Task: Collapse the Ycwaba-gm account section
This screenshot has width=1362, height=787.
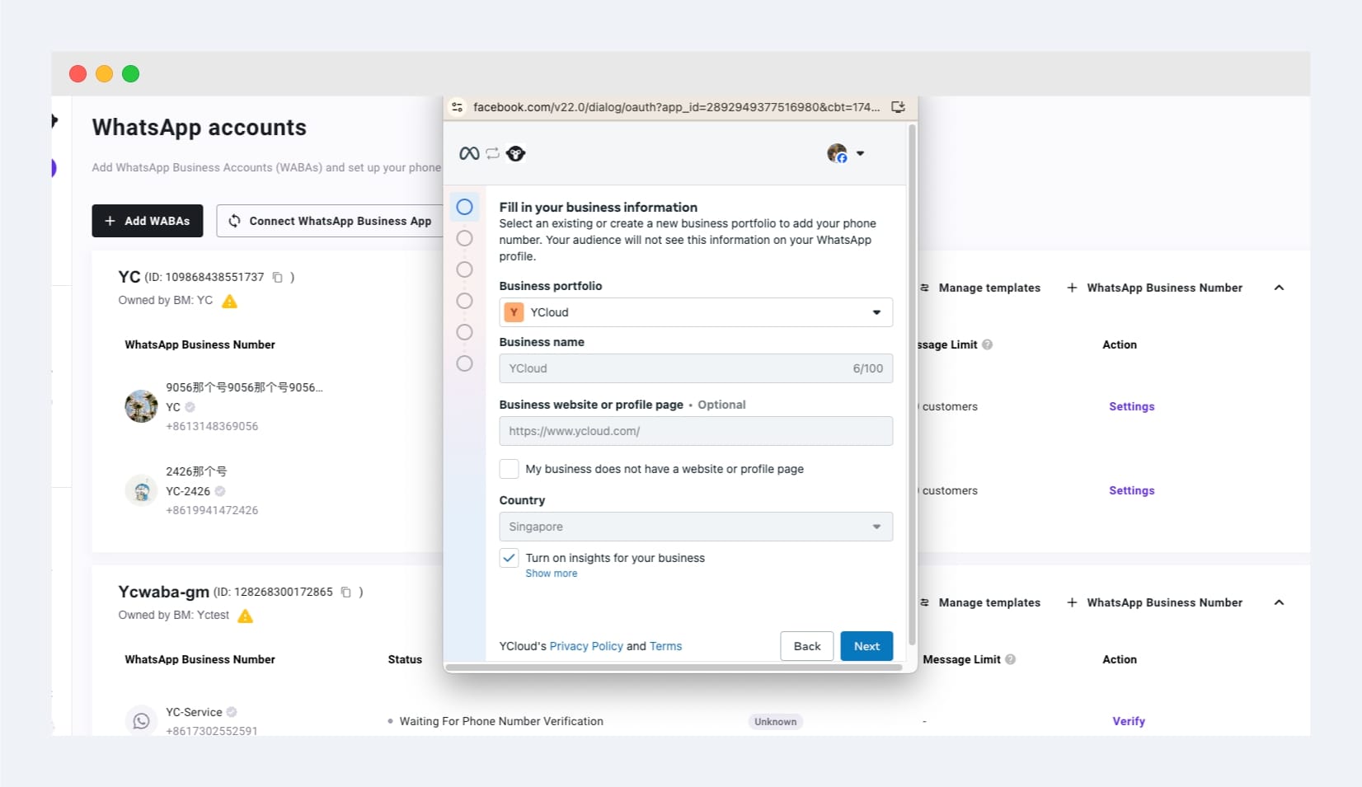Action: 1279,602
